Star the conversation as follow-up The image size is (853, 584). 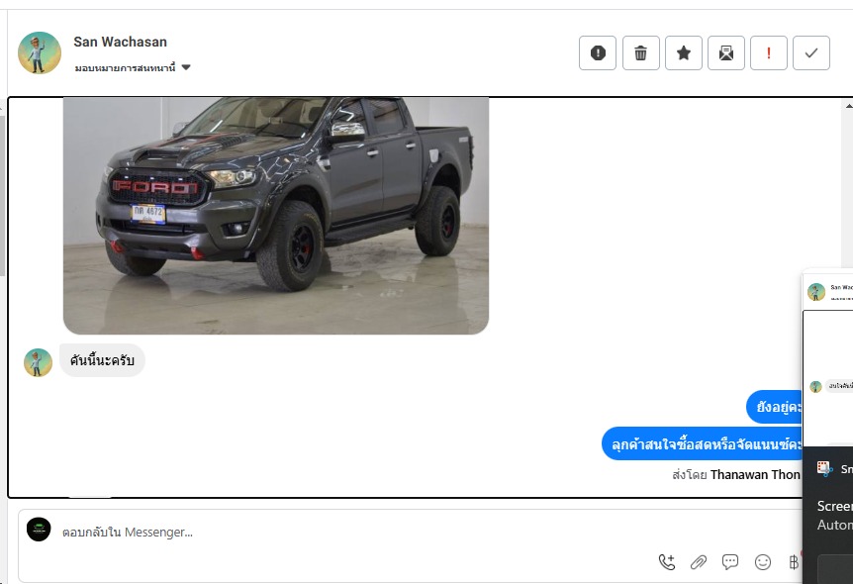683,52
